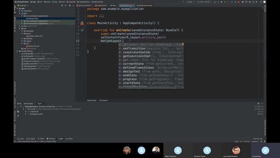
Task: Click the override gutter icon beside onCreate
Action: [82, 30]
